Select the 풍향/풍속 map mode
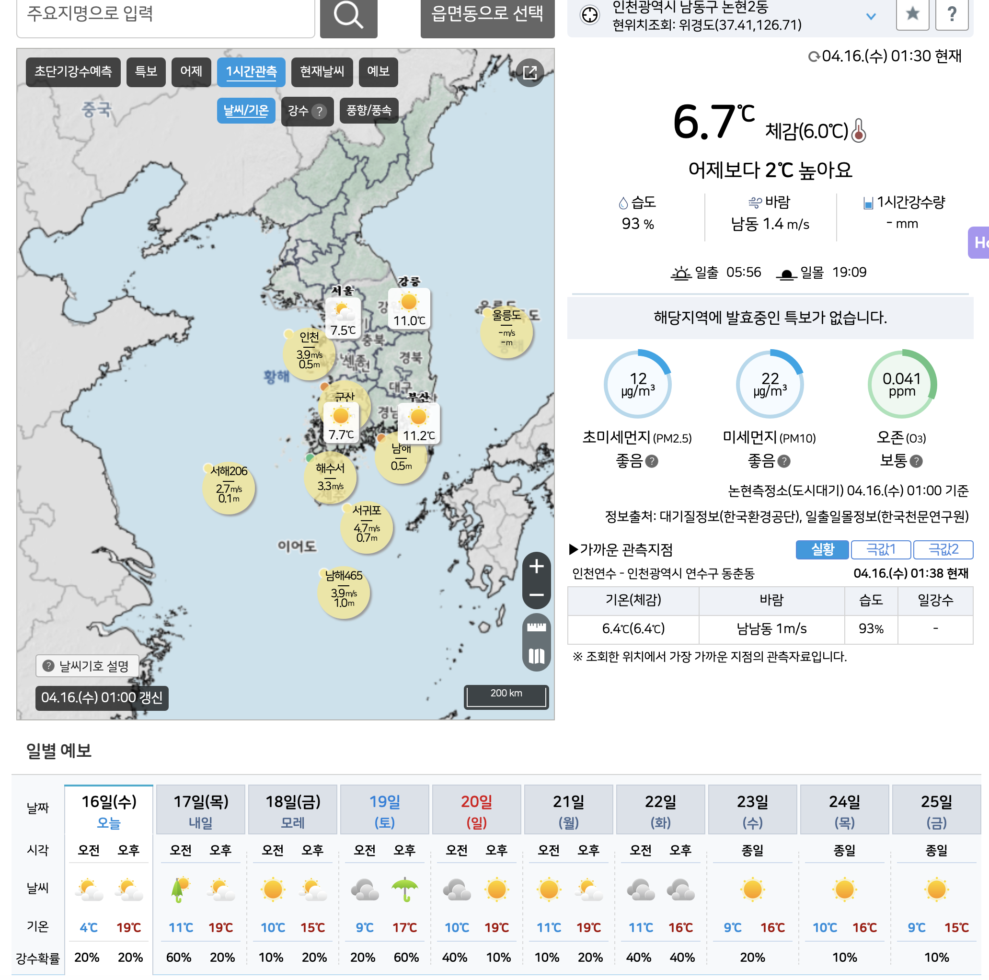This screenshot has width=989, height=980. [368, 111]
